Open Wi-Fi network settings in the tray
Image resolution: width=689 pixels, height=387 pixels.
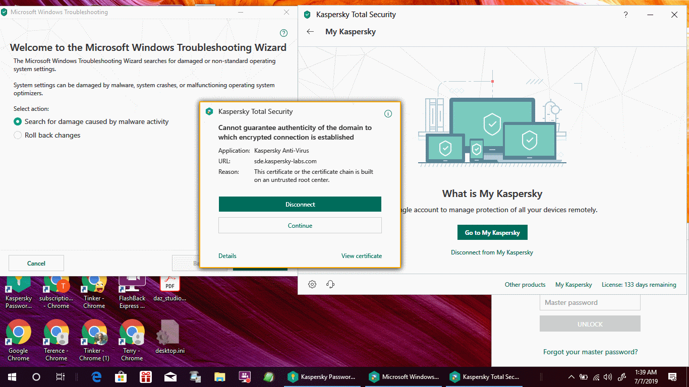(x=596, y=377)
